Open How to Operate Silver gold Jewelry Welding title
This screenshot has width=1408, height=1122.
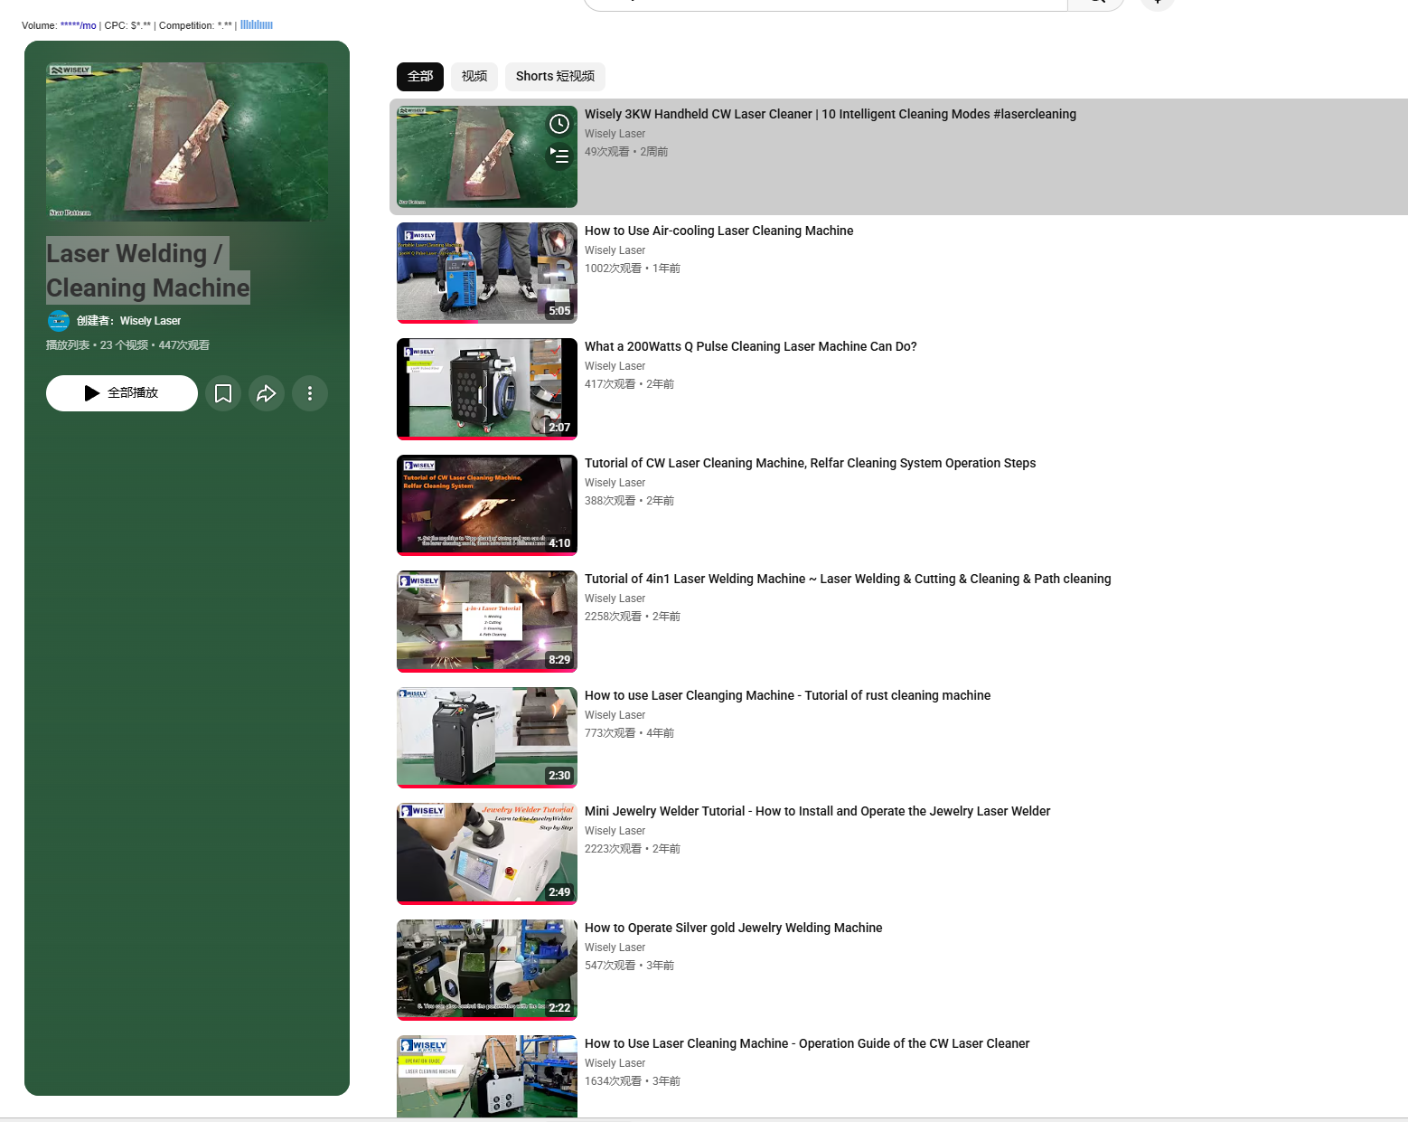pyautogui.click(x=733, y=928)
